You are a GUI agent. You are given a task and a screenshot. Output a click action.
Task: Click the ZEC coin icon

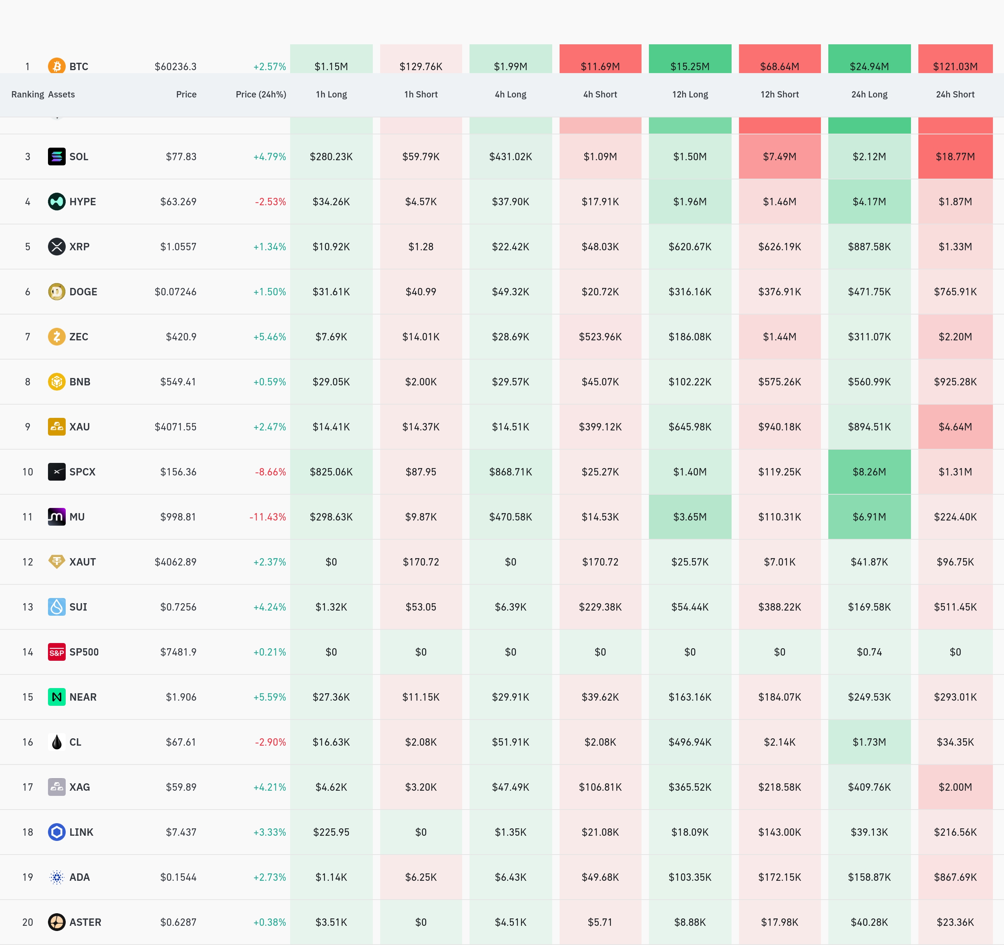point(56,336)
